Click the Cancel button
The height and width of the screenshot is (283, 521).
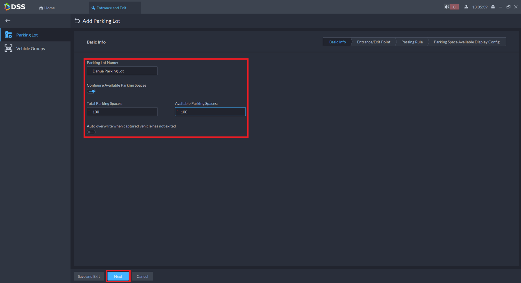click(142, 276)
